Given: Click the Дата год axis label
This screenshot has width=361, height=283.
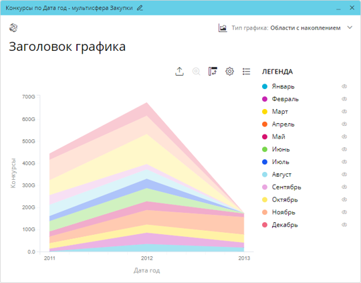Looking at the screenshot, I should [146, 270].
